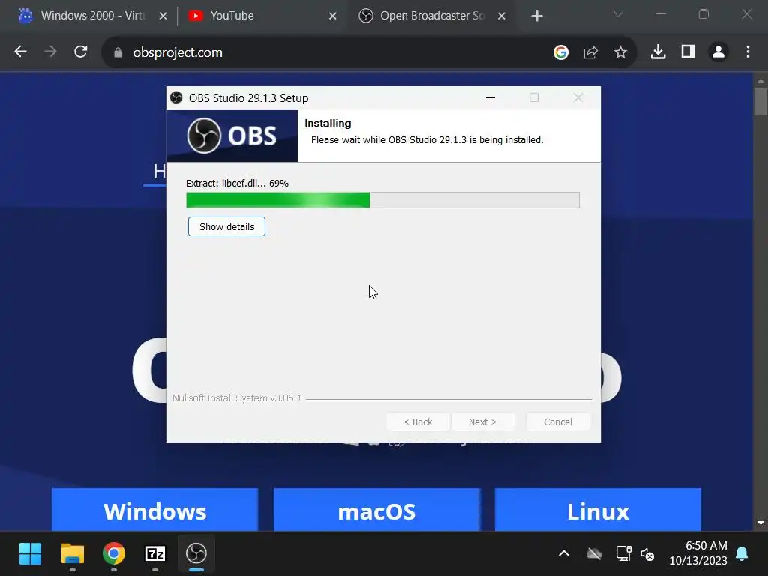Click the disabled Next button in setup
The height and width of the screenshot is (576, 768).
tap(482, 421)
